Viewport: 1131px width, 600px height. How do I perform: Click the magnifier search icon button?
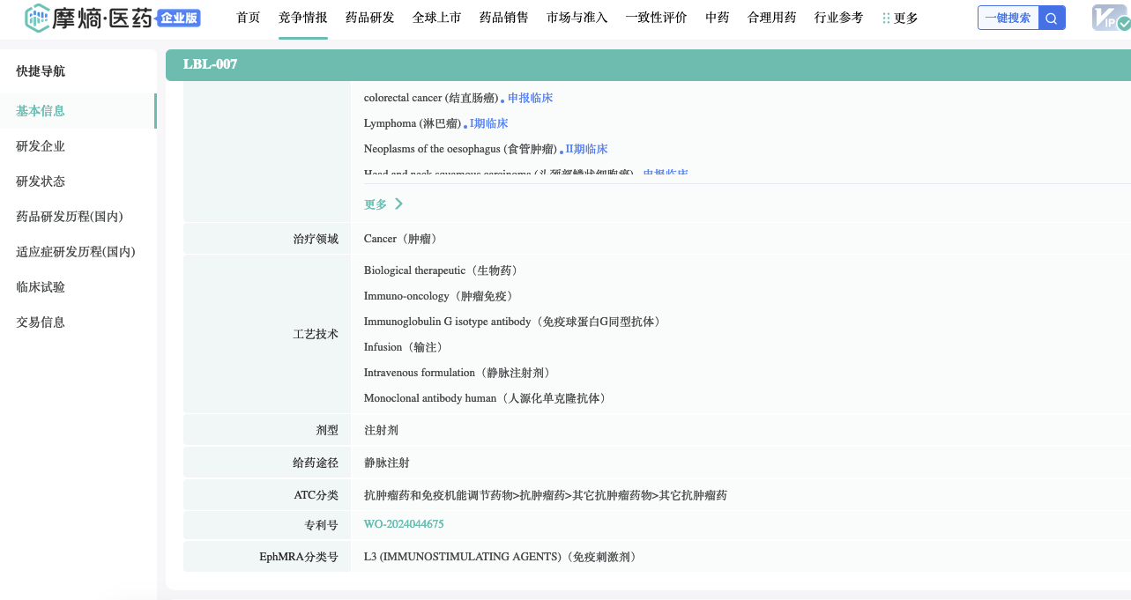[1052, 18]
